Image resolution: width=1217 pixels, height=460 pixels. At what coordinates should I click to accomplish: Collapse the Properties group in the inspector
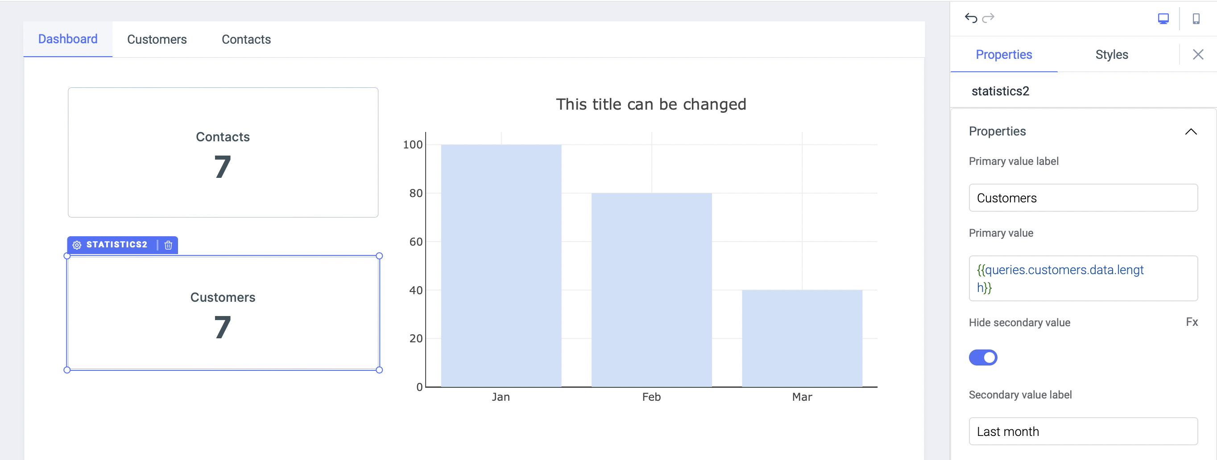1192,132
